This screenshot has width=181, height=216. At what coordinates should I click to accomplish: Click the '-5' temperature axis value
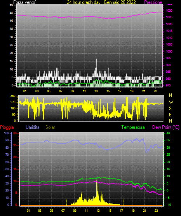tap(168, 198)
